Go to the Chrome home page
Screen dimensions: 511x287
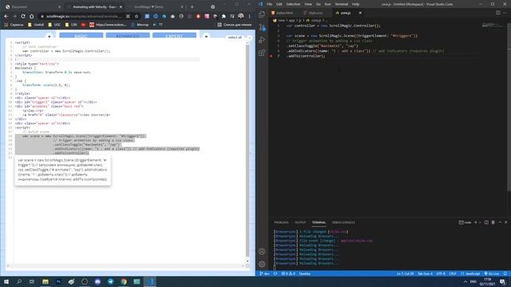[32, 16]
